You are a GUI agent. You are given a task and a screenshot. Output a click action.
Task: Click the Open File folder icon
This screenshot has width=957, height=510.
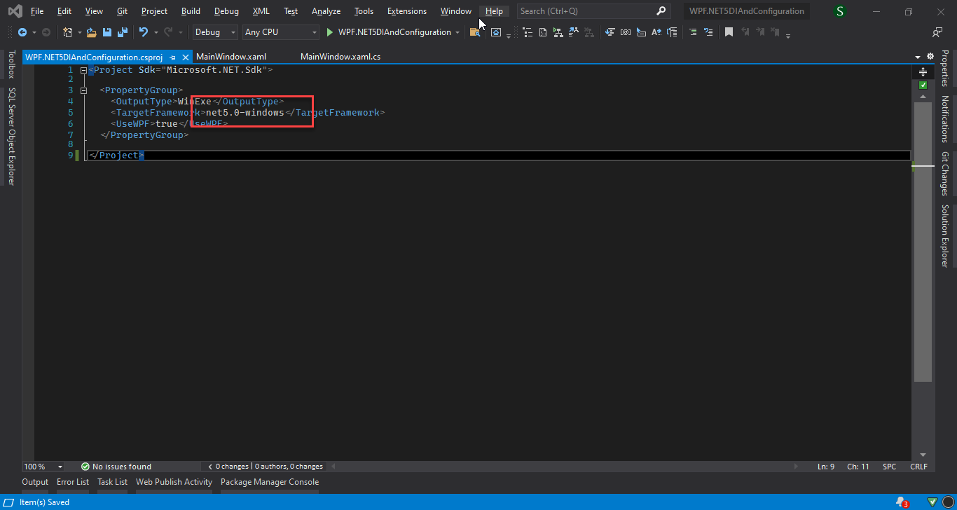coord(91,32)
